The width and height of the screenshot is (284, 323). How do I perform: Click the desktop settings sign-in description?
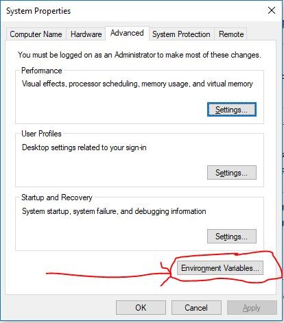[x=84, y=147]
